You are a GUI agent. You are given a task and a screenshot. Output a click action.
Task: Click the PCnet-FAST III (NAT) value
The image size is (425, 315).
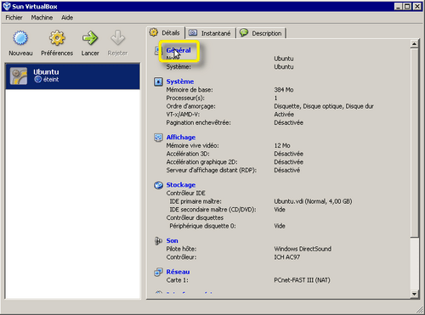coord(302,280)
